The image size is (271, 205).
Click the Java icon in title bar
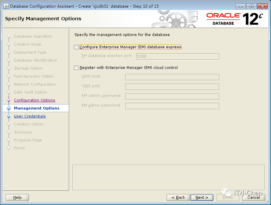click(6, 6)
